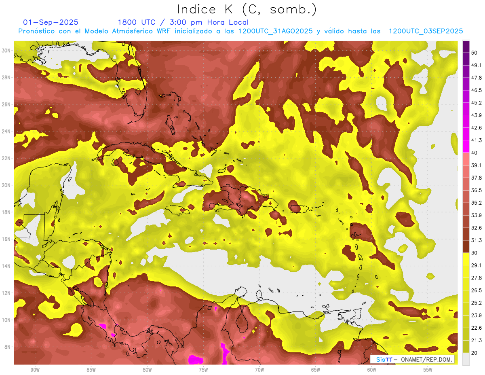Click the colorbar value 30

pyautogui.click(x=474, y=253)
